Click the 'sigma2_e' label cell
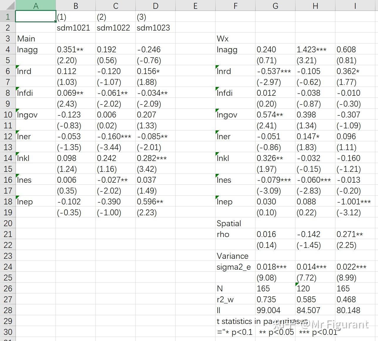Viewport: 378px width, 341px height. [x=235, y=266]
